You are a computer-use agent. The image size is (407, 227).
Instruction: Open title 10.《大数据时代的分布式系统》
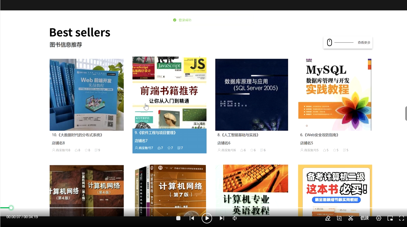[x=78, y=135]
